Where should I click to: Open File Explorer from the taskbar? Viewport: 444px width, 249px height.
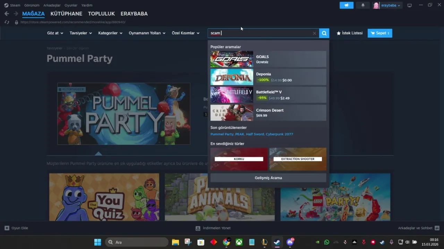pos(176,242)
